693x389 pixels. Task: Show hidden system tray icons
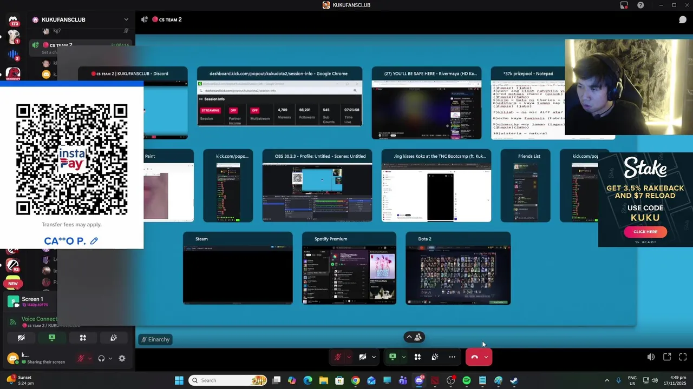pyautogui.click(x=607, y=380)
